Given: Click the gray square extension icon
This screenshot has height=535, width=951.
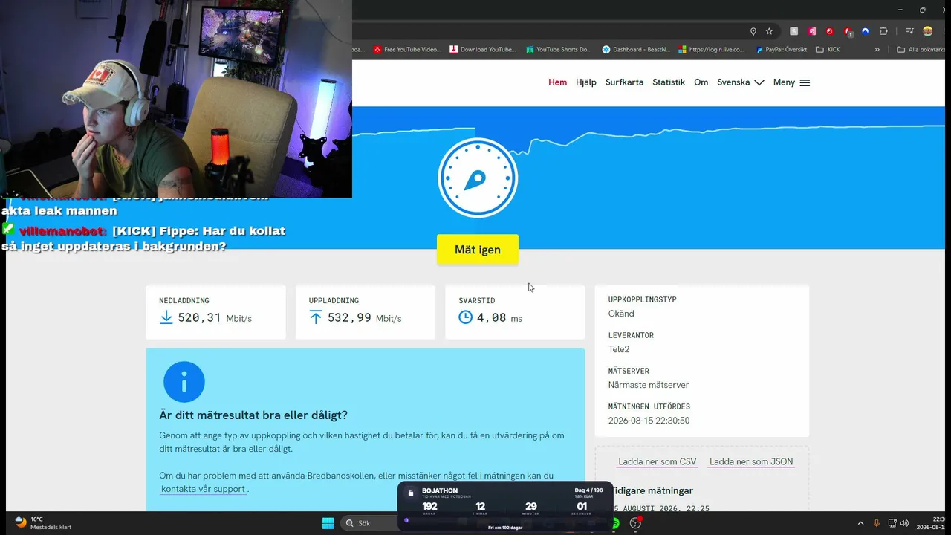Looking at the screenshot, I should (x=794, y=31).
